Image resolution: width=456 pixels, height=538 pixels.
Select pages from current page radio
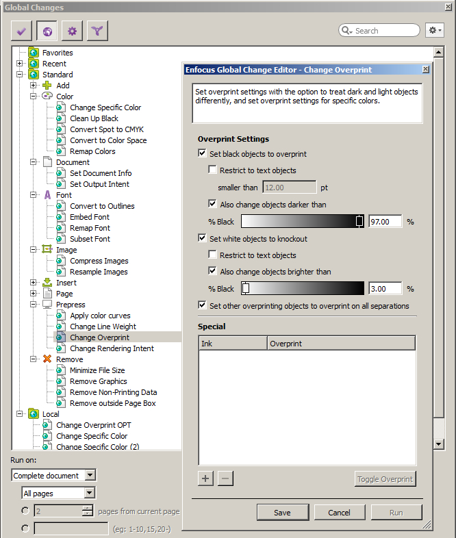25,511
